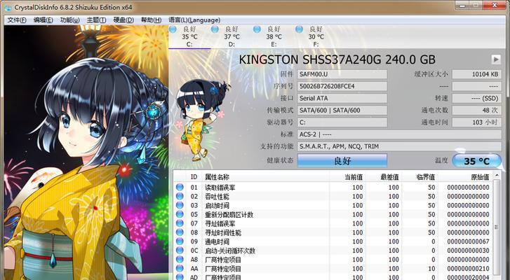Click the CrystalDiskInfo title bar app icon
The image size is (510, 280).
(8, 7)
